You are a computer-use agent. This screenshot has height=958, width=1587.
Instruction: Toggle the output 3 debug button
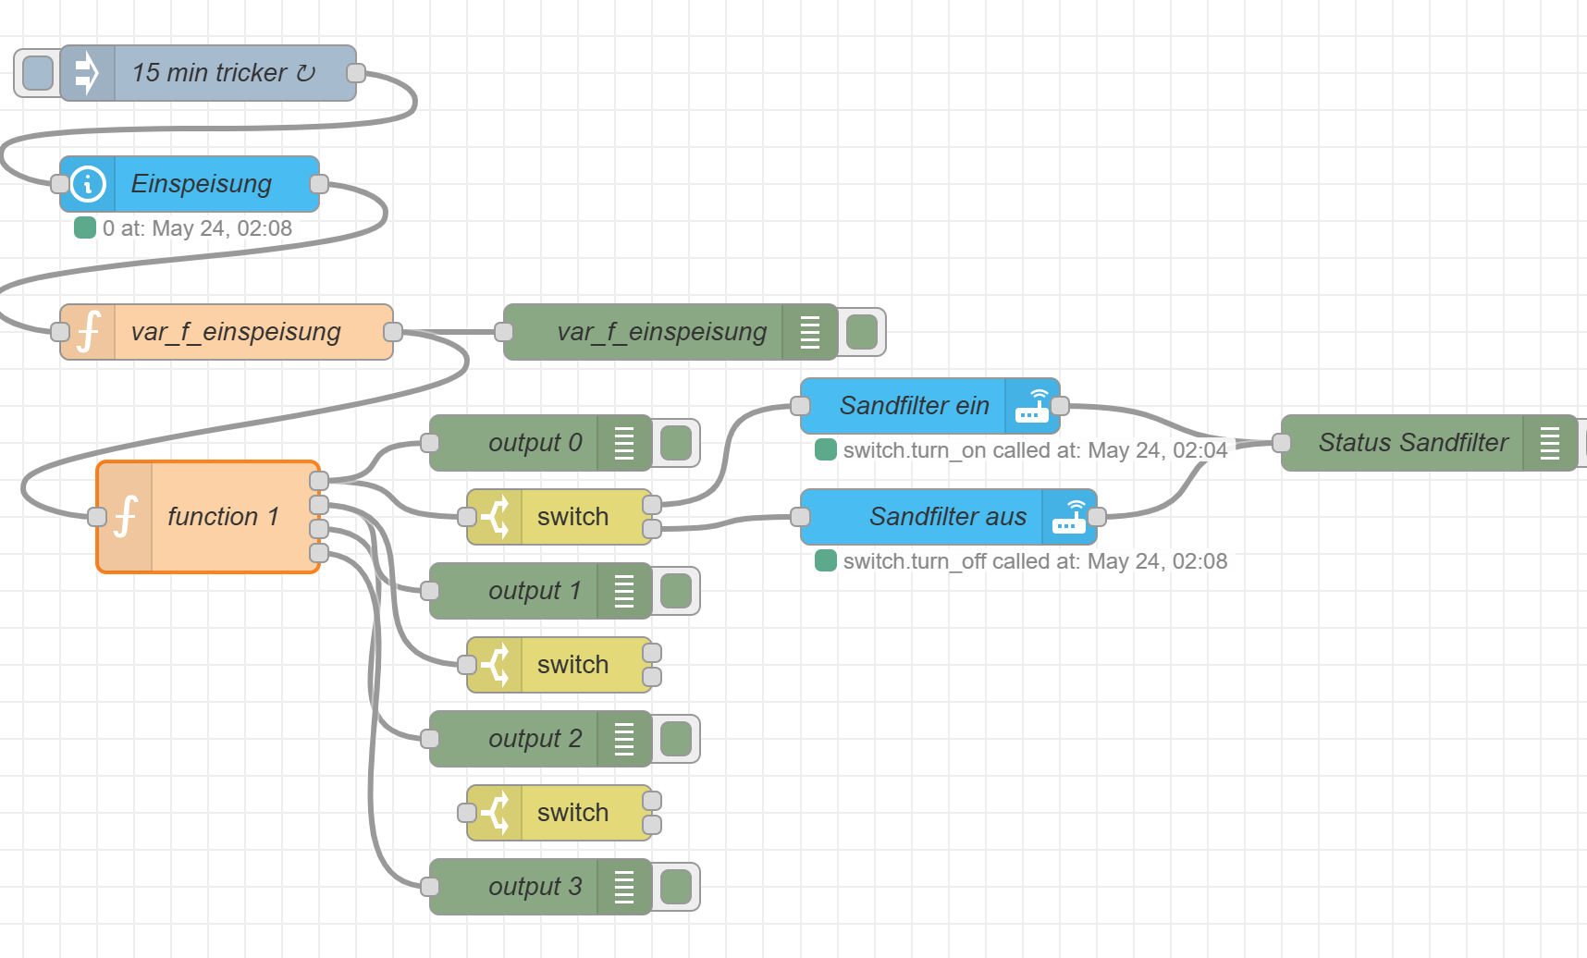676,887
